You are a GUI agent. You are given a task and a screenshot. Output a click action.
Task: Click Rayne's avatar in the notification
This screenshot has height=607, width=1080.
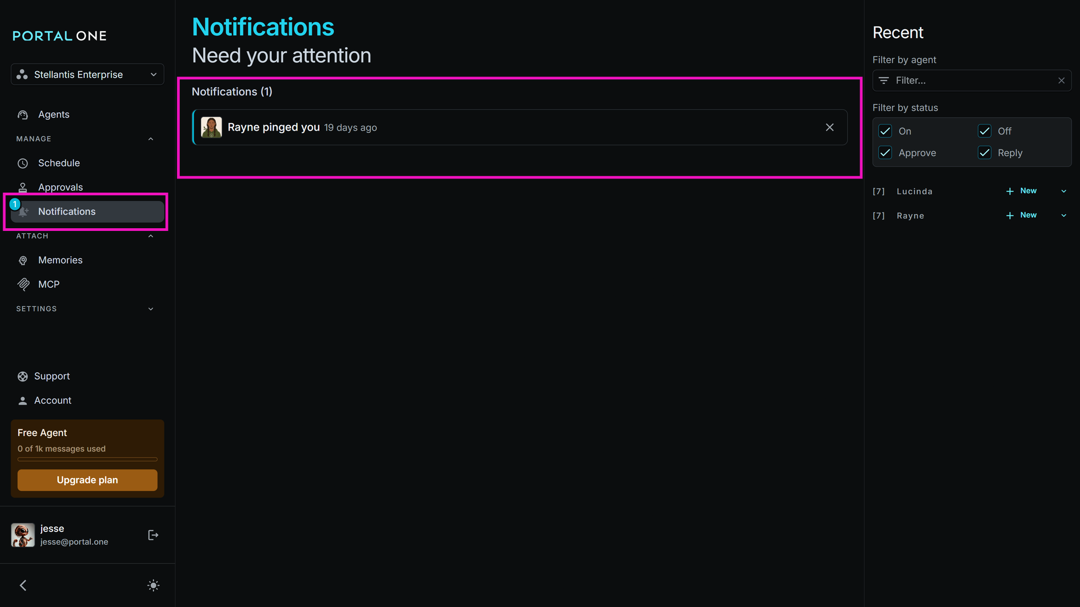tap(211, 127)
